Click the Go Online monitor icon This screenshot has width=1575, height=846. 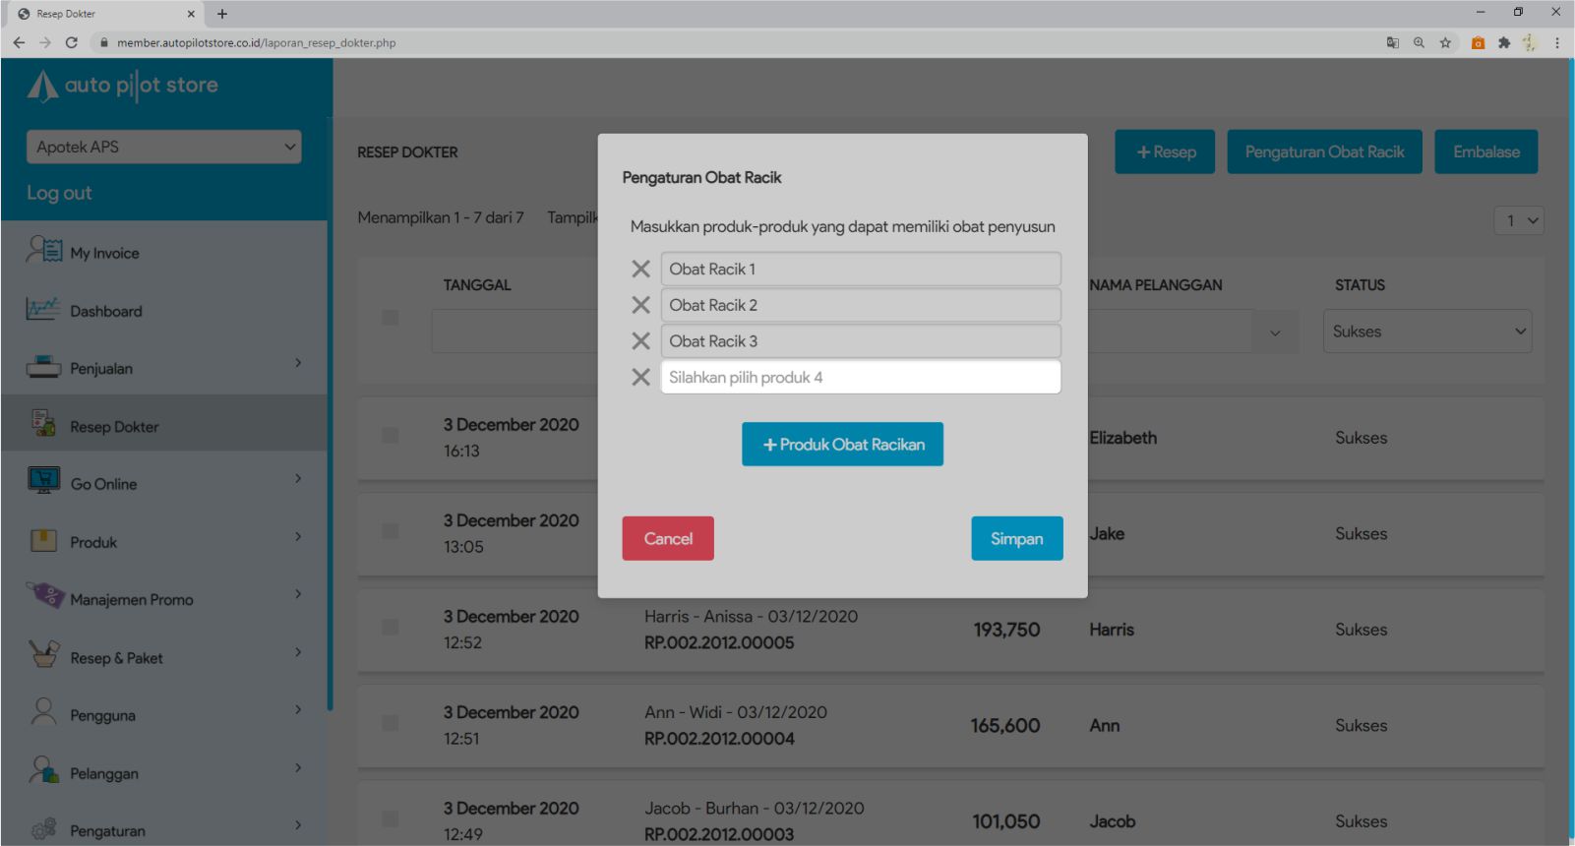pyautogui.click(x=43, y=482)
